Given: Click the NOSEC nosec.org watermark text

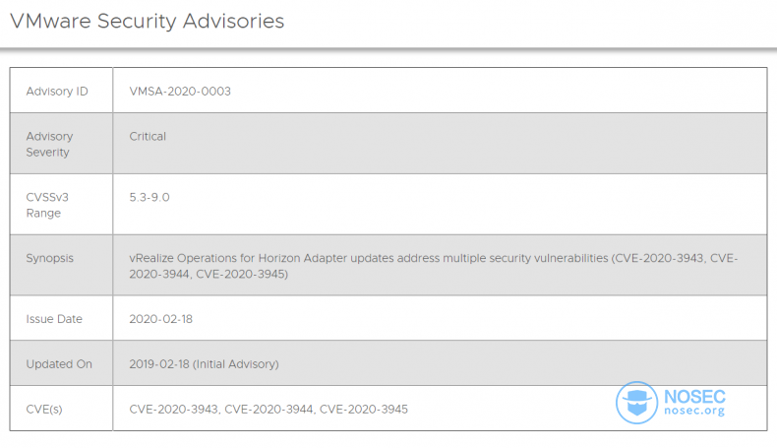Looking at the screenshot, I should coord(694,403).
